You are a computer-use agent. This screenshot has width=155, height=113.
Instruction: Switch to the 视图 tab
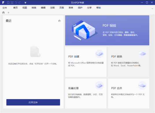(x=25, y=8)
